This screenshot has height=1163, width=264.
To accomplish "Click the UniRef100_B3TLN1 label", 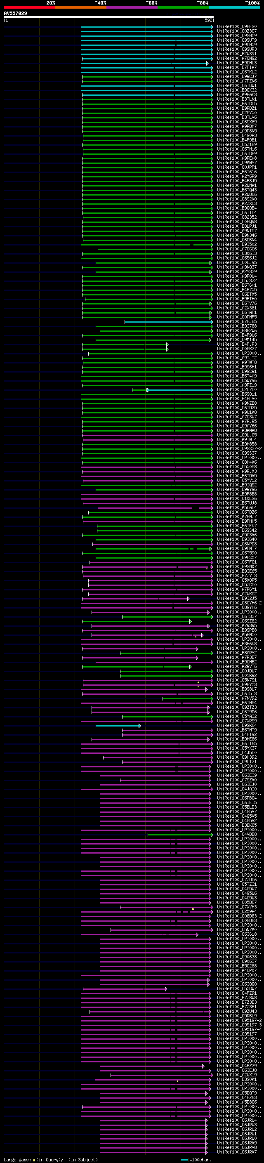I will (237, 99).
